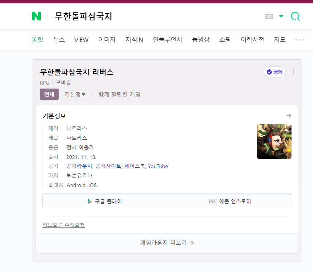Switch to the 동영상 tab
Viewport: 313px width, 273px height.
pyautogui.click(x=201, y=39)
